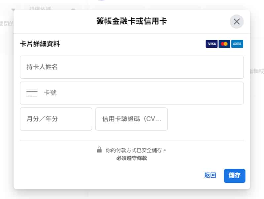Click the card graphic inside the 卡號 field
The image size is (264, 199).
click(x=32, y=93)
